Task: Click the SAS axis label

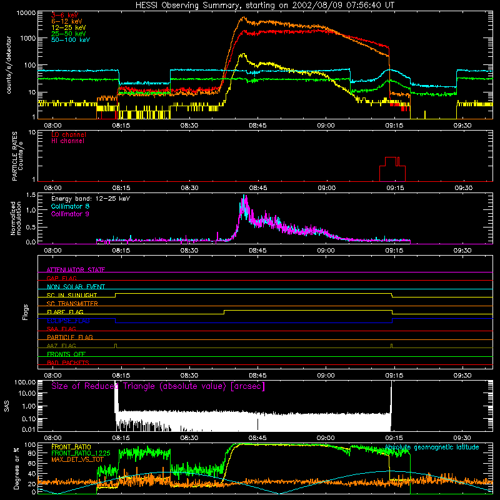Action: click(x=7, y=406)
